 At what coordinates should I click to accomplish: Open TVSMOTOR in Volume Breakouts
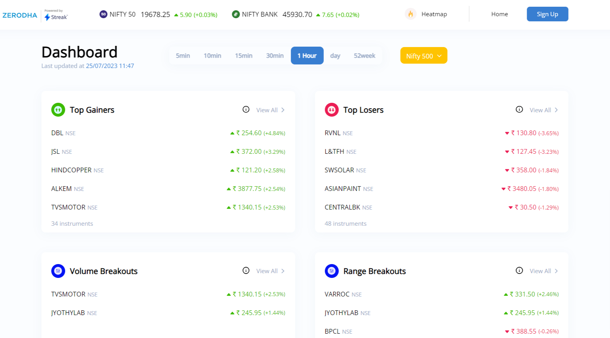point(168,294)
